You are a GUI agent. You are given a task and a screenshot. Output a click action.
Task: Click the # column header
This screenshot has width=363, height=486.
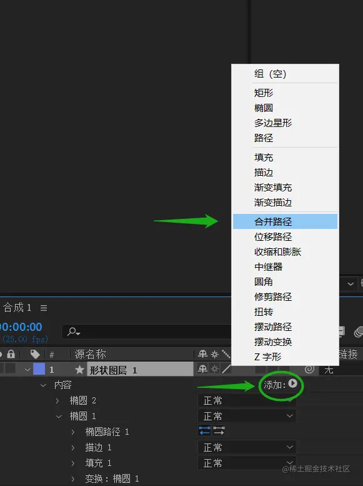(x=52, y=354)
